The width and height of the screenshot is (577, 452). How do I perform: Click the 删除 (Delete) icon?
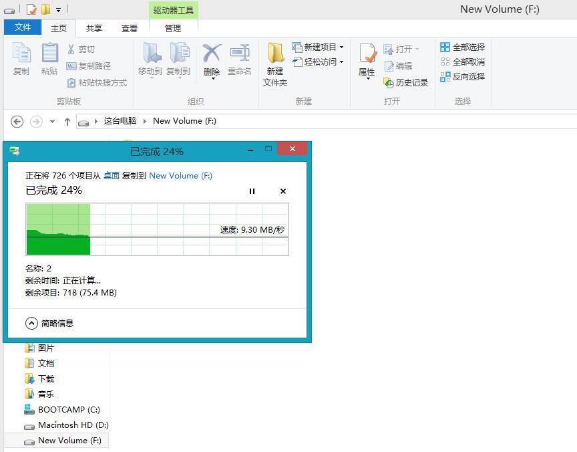point(211,60)
